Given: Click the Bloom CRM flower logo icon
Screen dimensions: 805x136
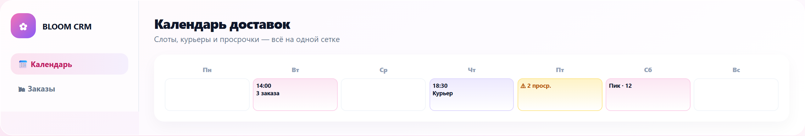Looking at the screenshot, I should point(23,26).
